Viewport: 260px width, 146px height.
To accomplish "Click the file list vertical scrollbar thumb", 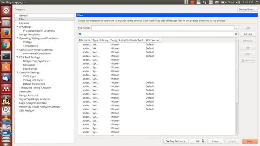I will click(x=237, y=72).
